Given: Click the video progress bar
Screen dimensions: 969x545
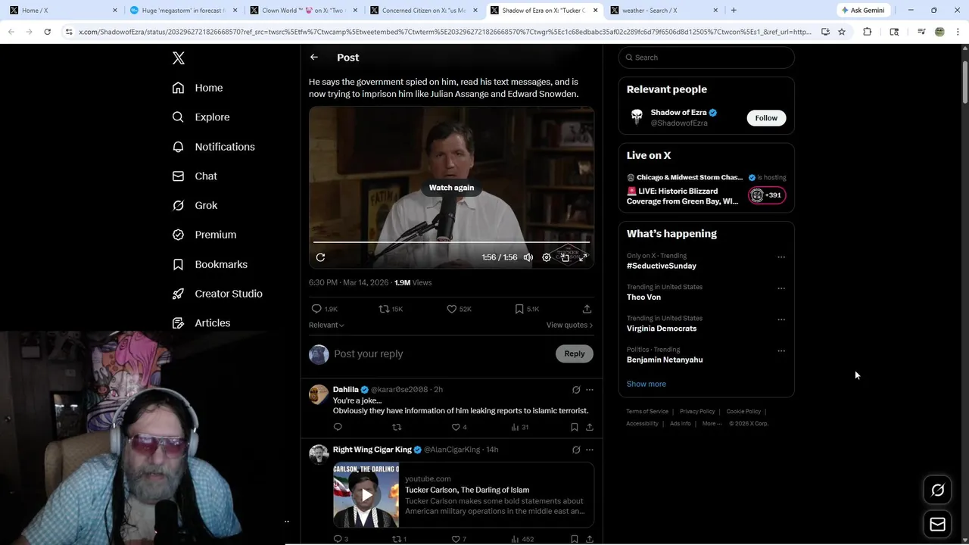Looking at the screenshot, I should tap(451, 242).
